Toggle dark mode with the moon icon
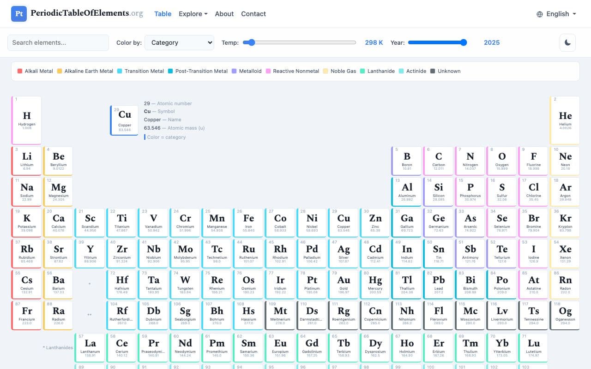 [567, 42]
